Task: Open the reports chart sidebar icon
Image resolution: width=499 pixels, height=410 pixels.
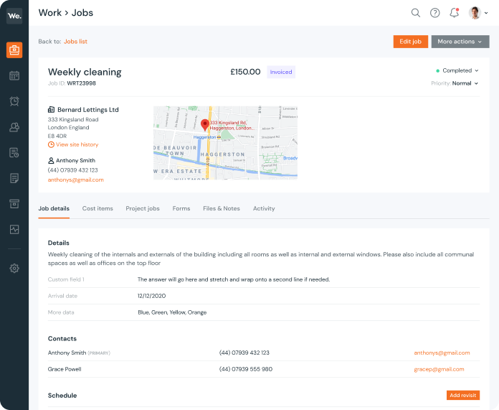Action: [14, 230]
